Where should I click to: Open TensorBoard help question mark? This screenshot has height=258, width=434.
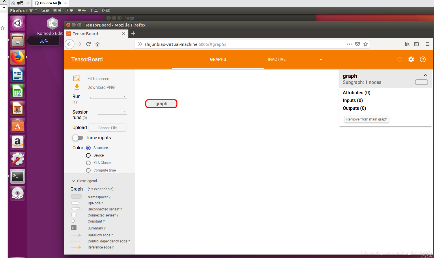tap(423, 59)
